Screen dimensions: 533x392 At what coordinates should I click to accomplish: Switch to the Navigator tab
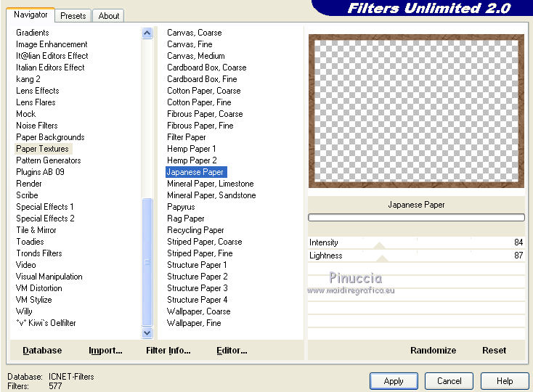[30, 15]
